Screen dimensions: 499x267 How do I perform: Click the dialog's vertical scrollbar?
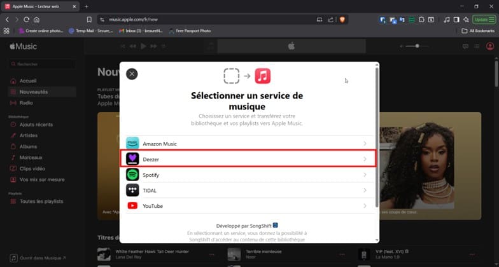point(377,137)
